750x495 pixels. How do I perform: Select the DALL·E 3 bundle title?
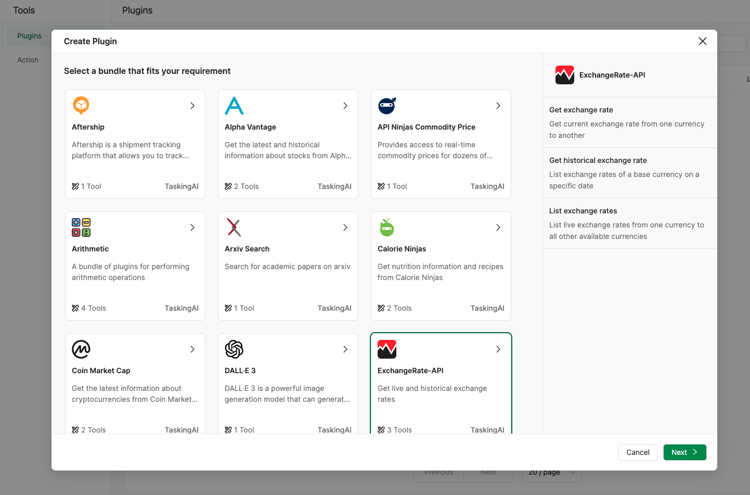[240, 371]
